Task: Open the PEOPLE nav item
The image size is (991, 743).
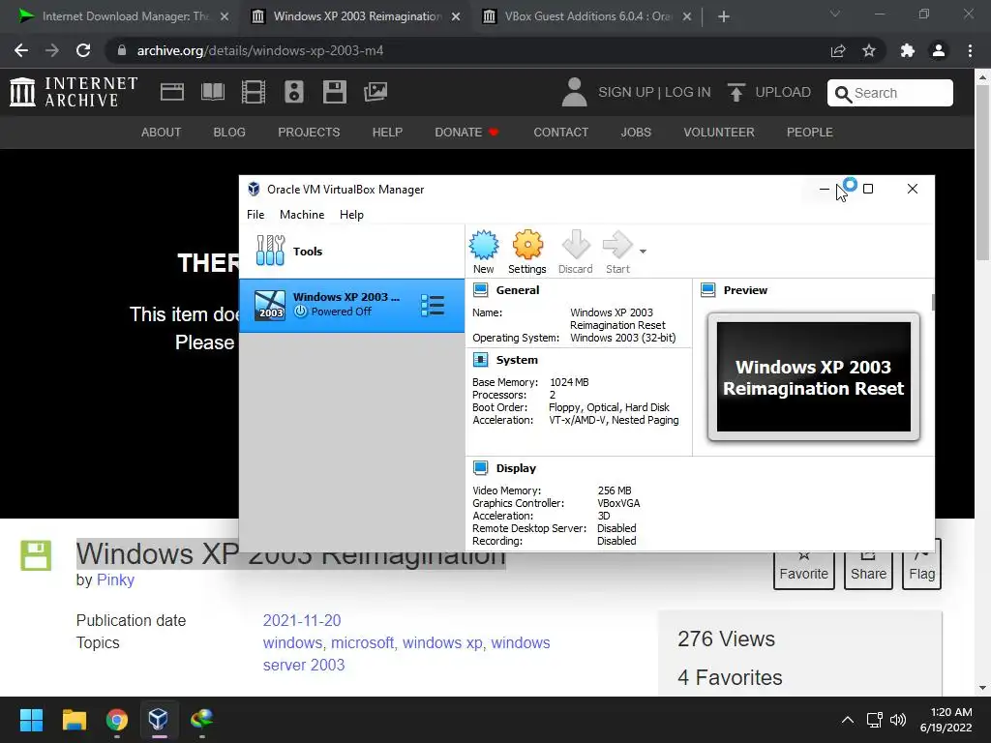Action: coord(810,132)
